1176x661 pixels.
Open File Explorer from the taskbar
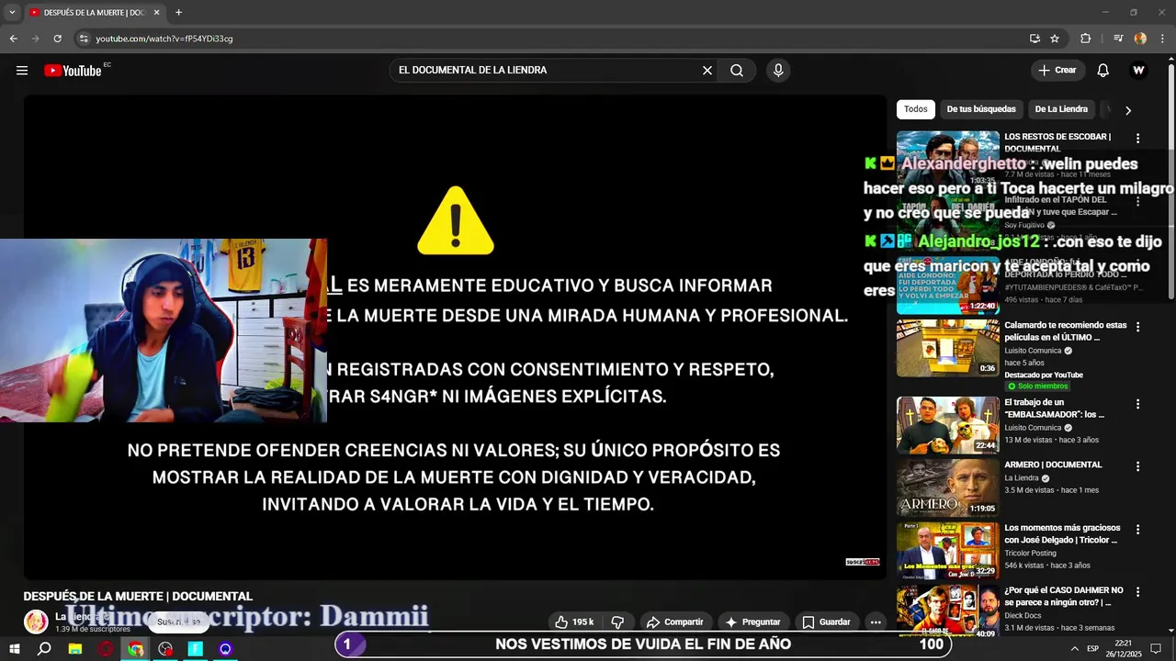(75, 649)
